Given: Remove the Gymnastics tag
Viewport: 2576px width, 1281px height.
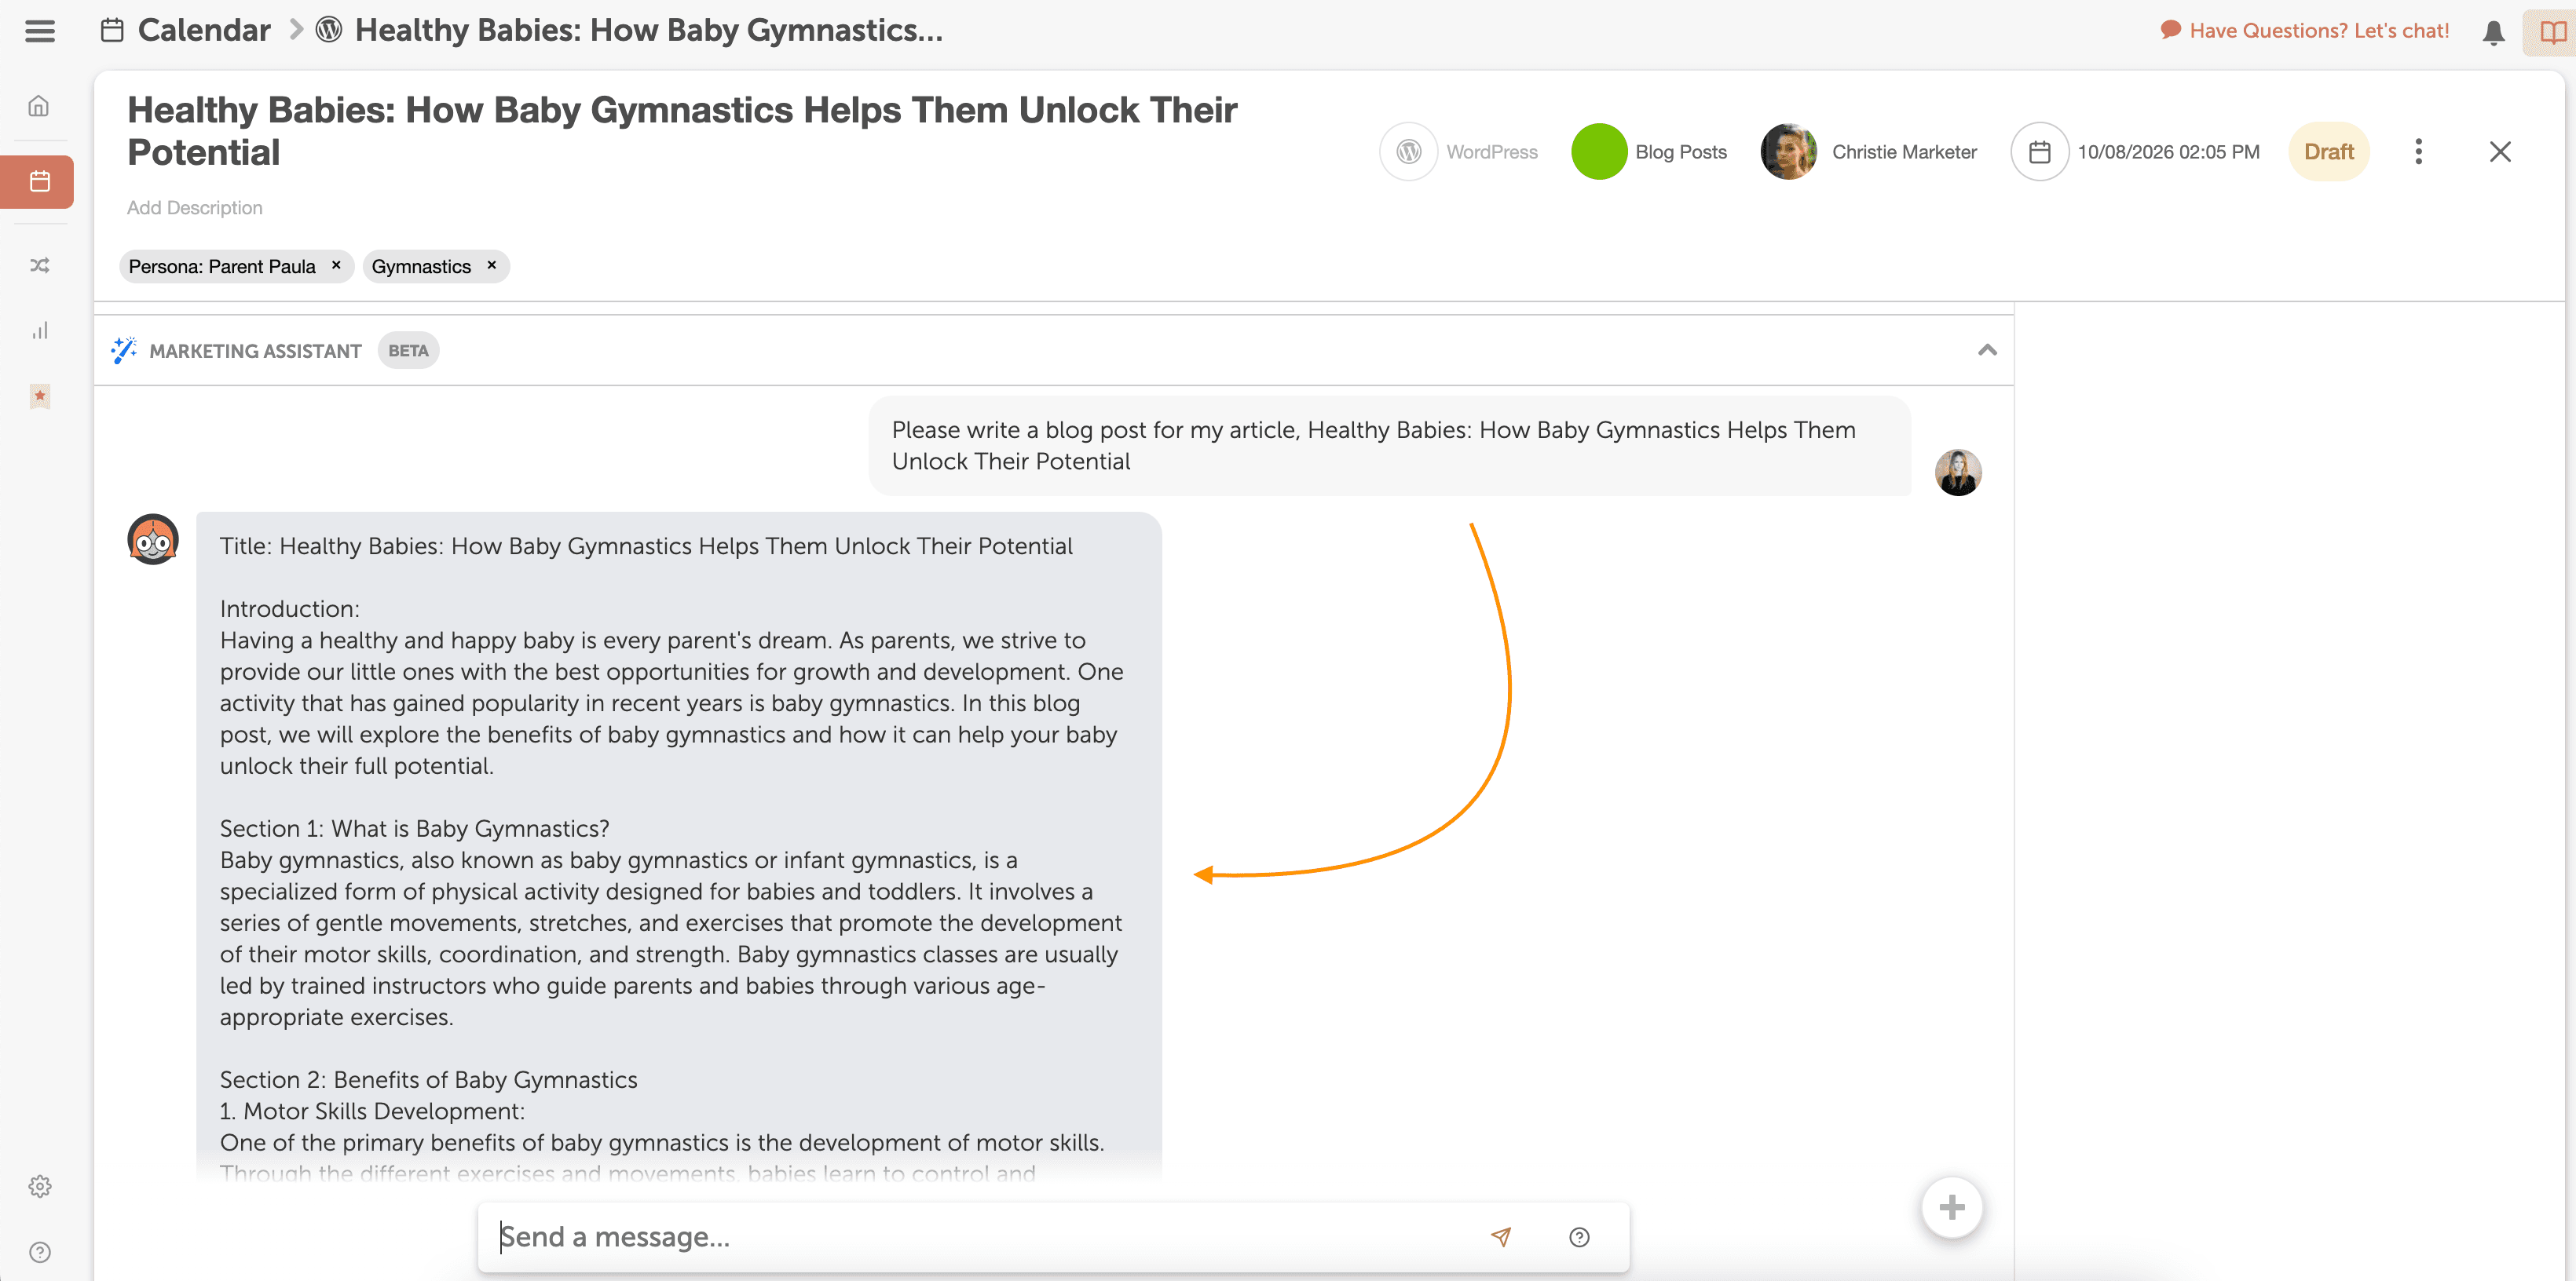Looking at the screenshot, I should pos(491,265).
